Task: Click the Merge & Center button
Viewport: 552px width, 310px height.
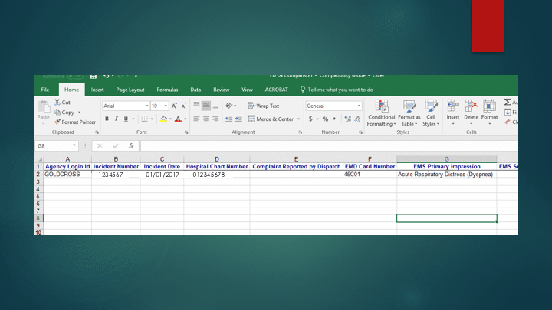Action: (269, 119)
